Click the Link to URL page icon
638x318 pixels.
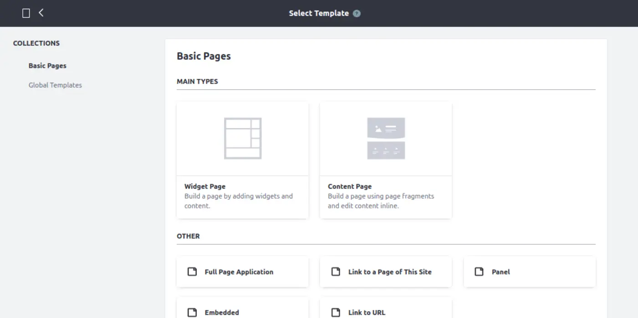coord(336,313)
